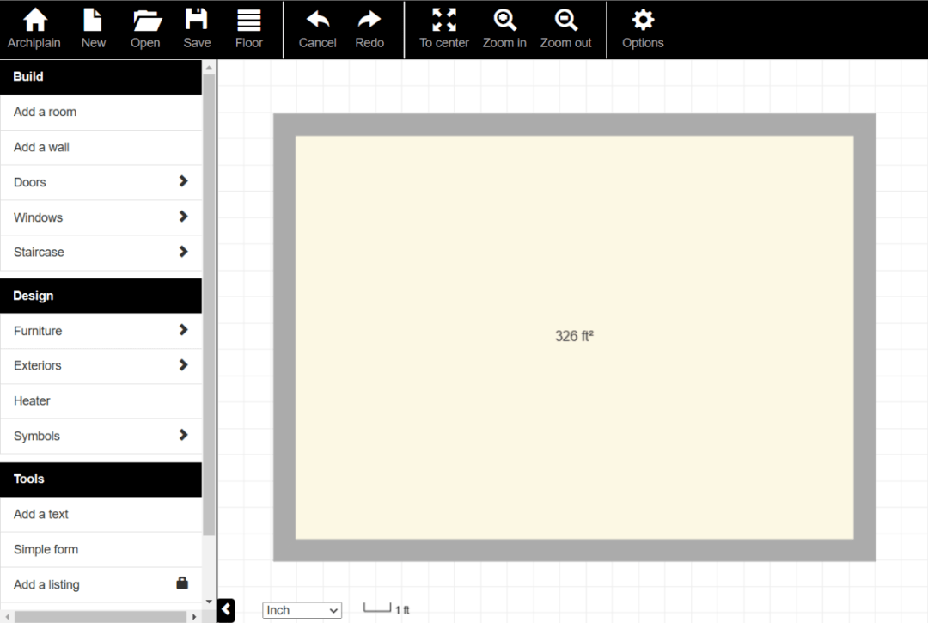Expand the Doors submenu
The width and height of the screenshot is (928, 623).
(x=101, y=182)
